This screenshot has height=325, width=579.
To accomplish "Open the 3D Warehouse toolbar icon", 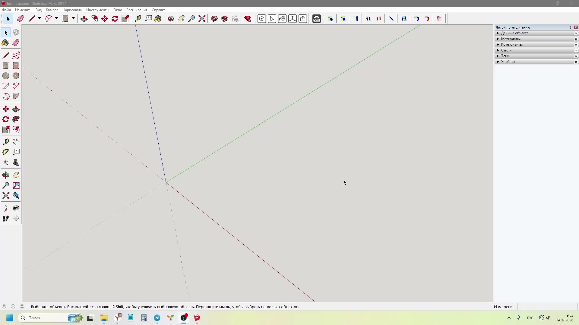I will click(x=214, y=19).
